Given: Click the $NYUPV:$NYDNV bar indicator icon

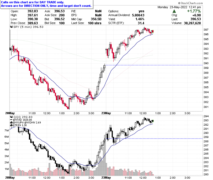Looking at the screenshot, I should [12, 123].
